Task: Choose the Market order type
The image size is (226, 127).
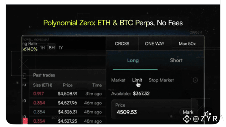Action: (x=118, y=80)
